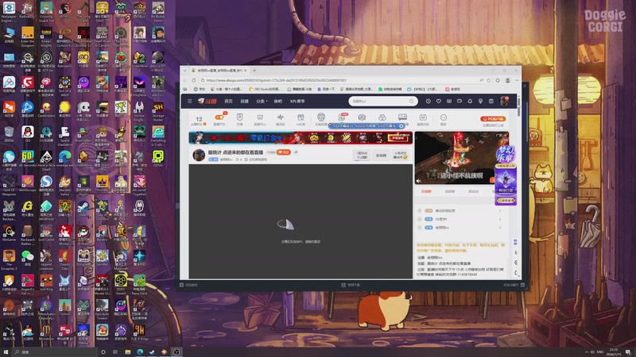The image size is (636, 357).
Task: Close the blue tooltip bubble
Action: (401, 126)
